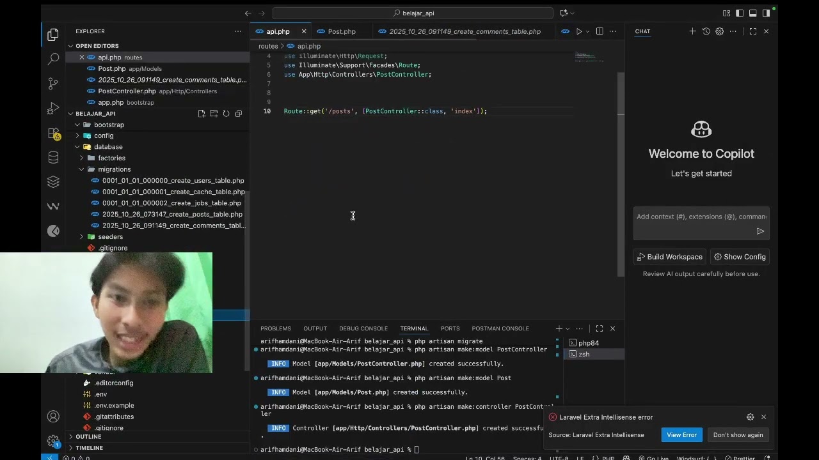The image size is (819, 460).
Task: Open the POSTMAN CONSOLE panel tab
Action: pyautogui.click(x=500, y=328)
